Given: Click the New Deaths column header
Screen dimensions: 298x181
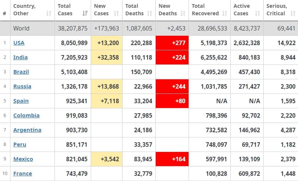Looking at the screenshot, I should click(x=172, y=10).
